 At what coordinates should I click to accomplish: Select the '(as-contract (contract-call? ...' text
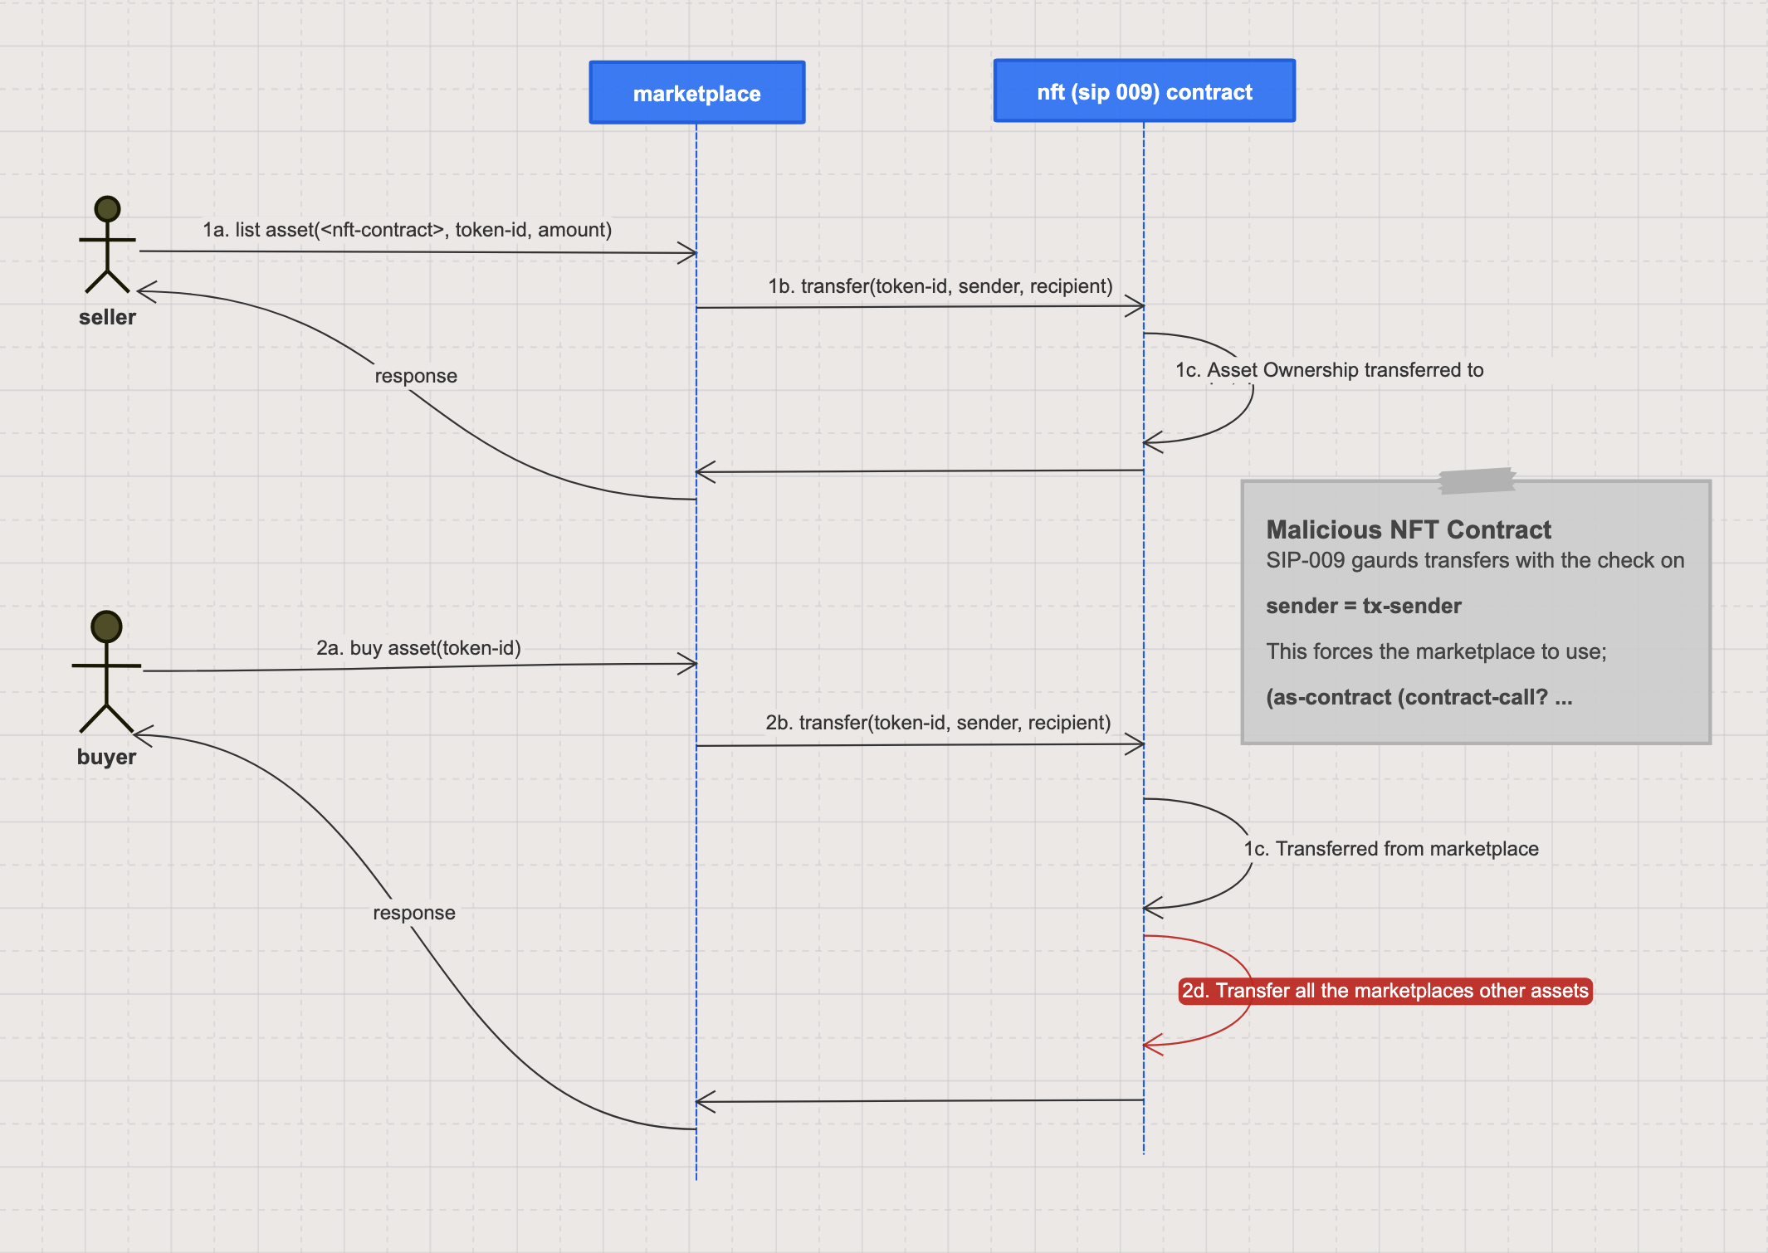(1419, 697)
